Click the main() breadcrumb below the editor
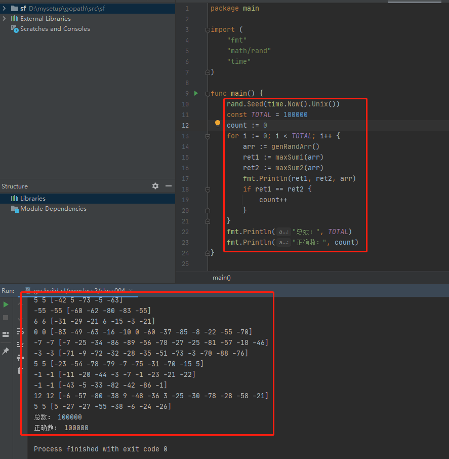 221,278
